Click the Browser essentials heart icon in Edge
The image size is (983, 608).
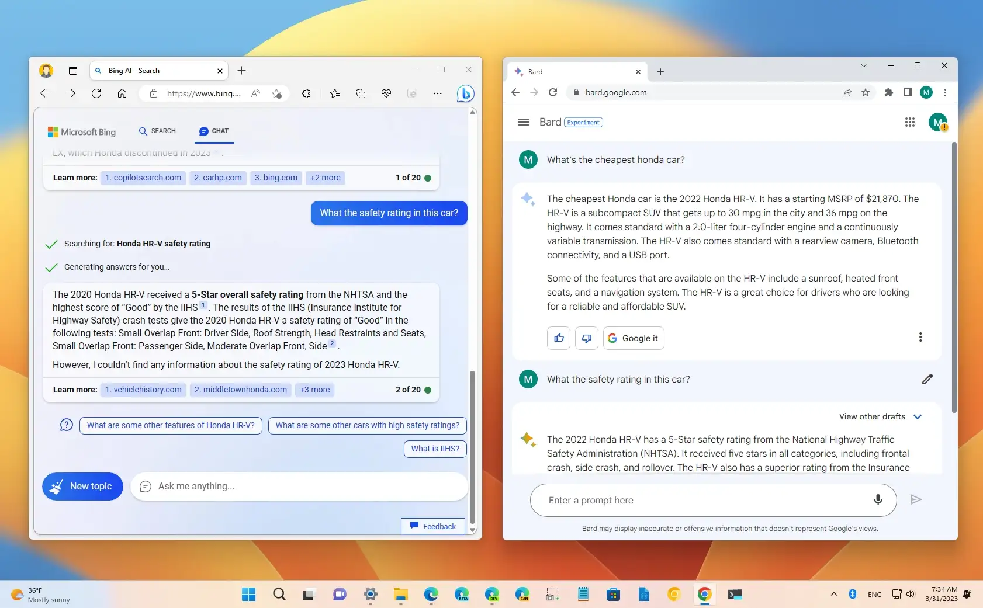click(386, 93)
